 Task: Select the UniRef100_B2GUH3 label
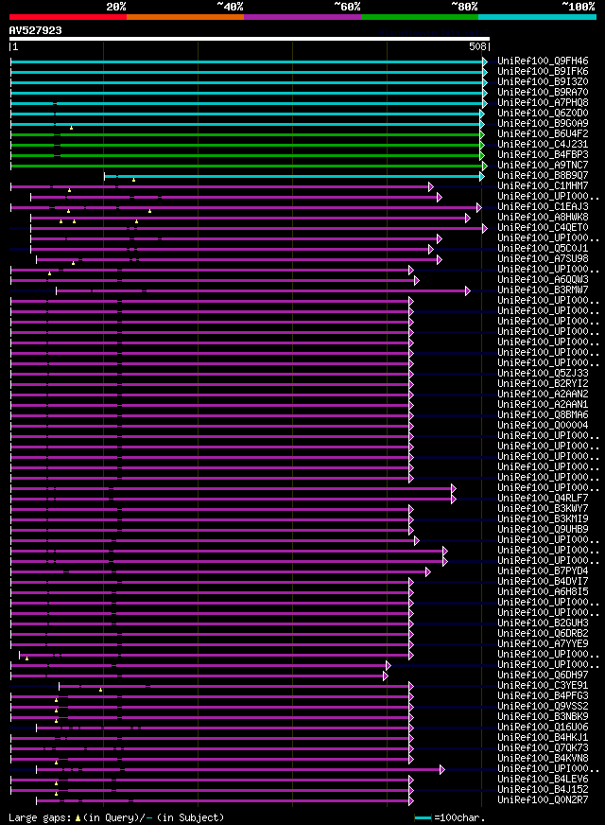543,623
